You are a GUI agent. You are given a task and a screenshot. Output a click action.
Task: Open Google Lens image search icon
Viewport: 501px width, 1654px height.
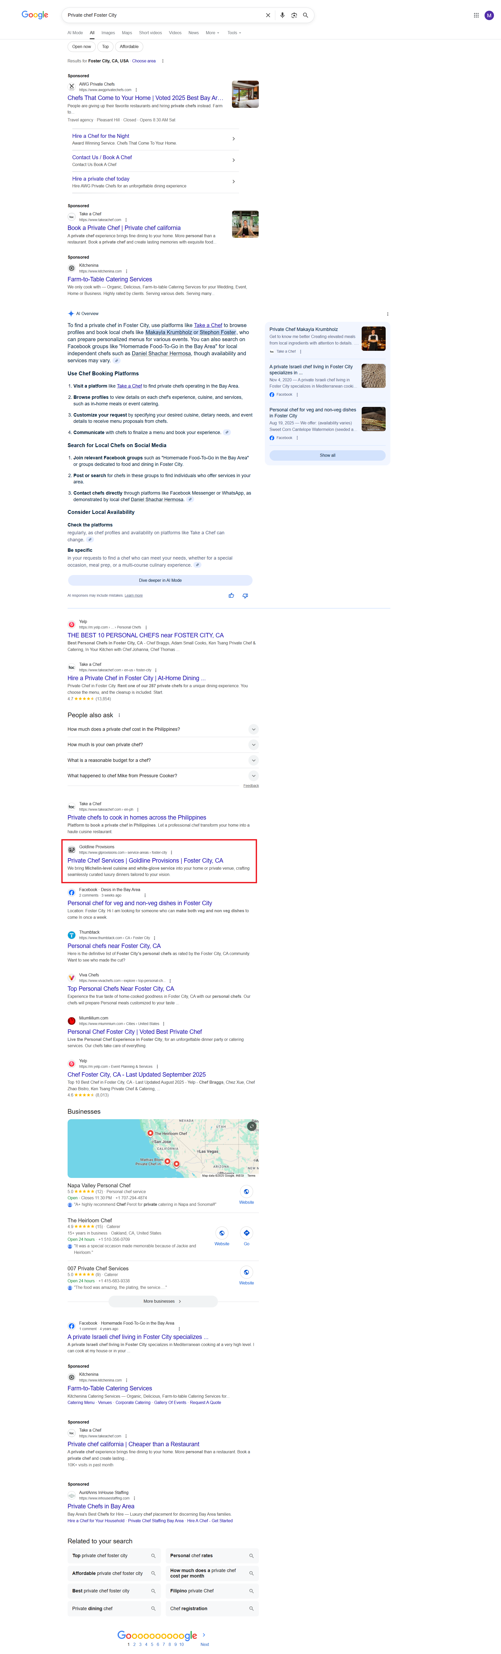[294, 15]
